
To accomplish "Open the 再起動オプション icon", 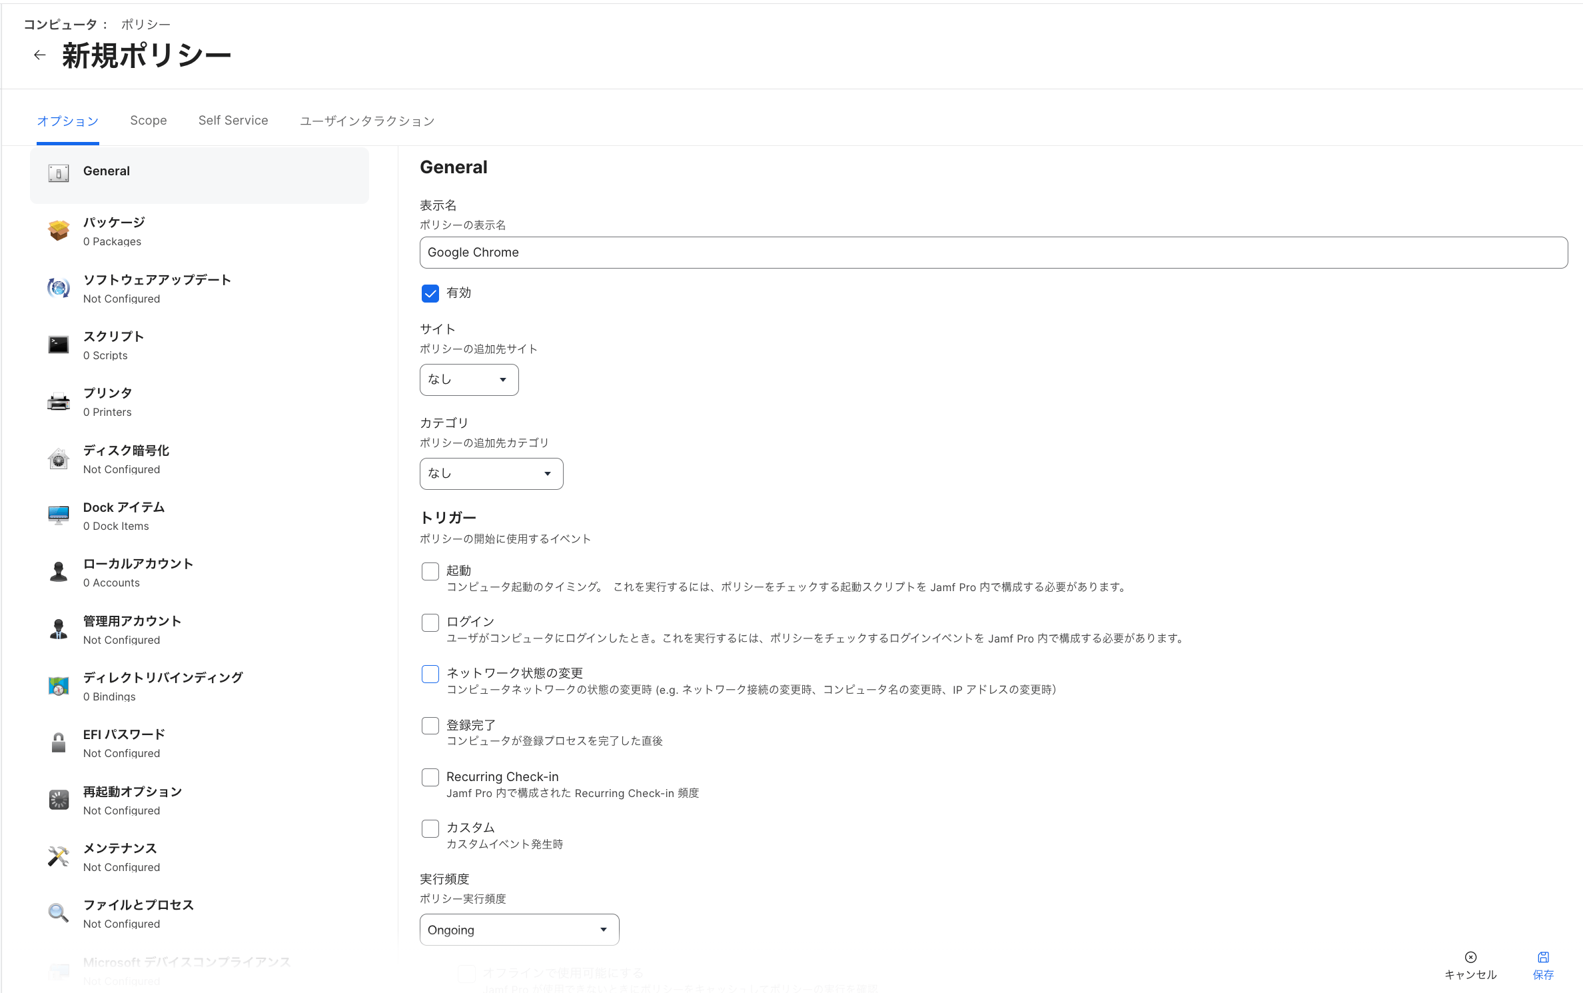I will click(59, 800).
